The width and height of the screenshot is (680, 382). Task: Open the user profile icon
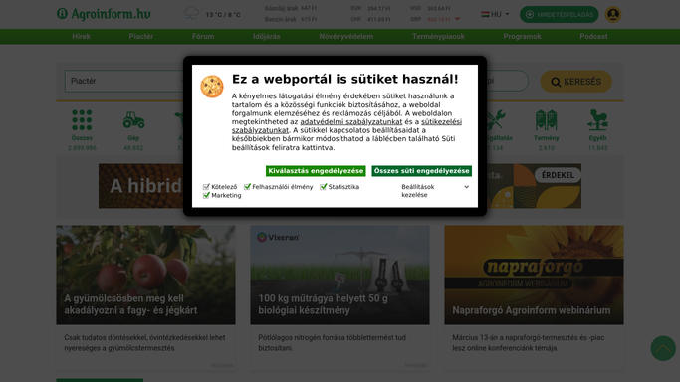coord(612,14)
